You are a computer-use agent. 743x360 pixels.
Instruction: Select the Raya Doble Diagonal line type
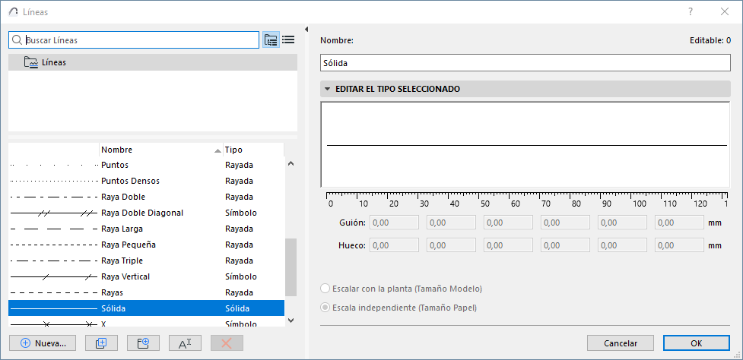click(147, 213)
